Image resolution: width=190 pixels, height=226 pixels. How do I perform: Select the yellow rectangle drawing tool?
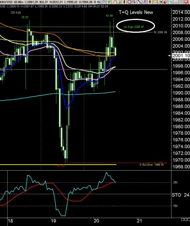tap(155, 2)
